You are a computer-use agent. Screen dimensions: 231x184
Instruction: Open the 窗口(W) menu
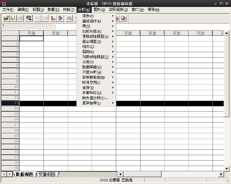tap(138, 10)
